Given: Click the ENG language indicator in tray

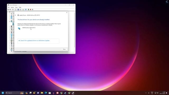Looking at the screenshot, I should click(x=152, y=93).
